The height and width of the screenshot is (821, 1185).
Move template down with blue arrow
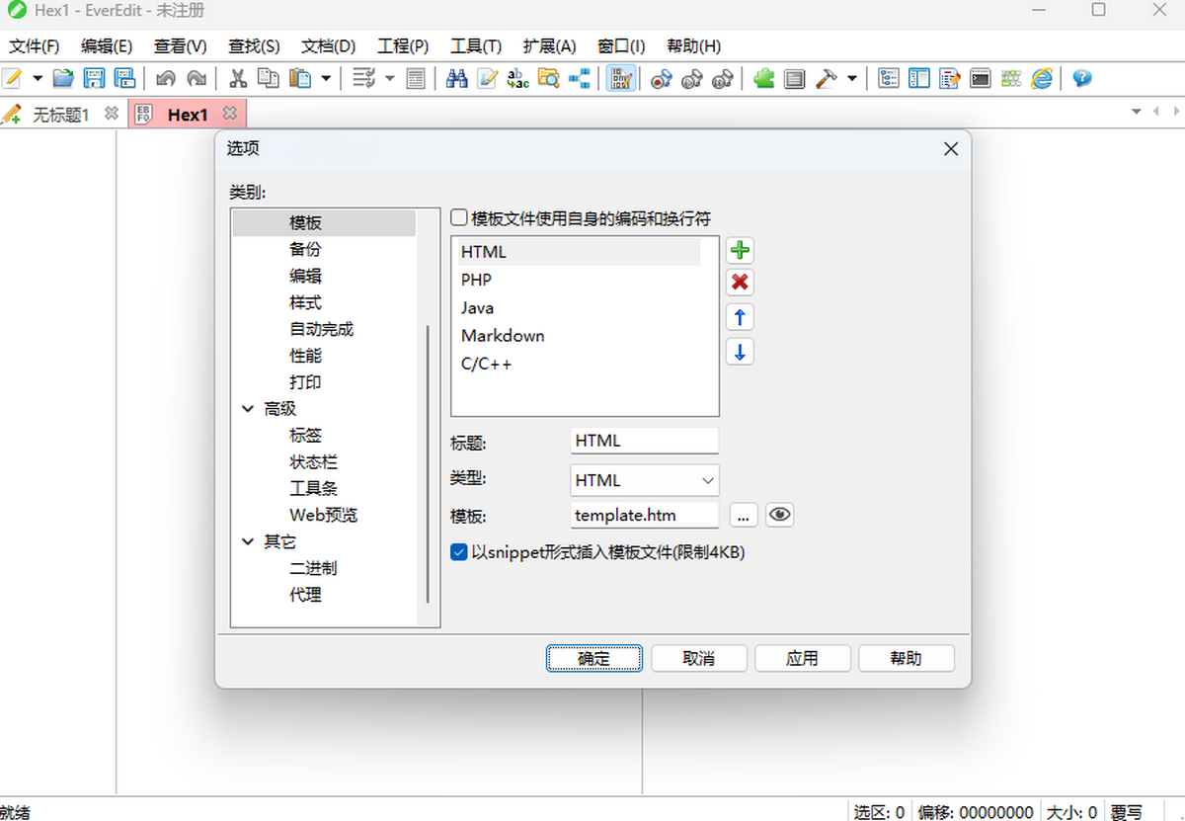tap(740, 352)
